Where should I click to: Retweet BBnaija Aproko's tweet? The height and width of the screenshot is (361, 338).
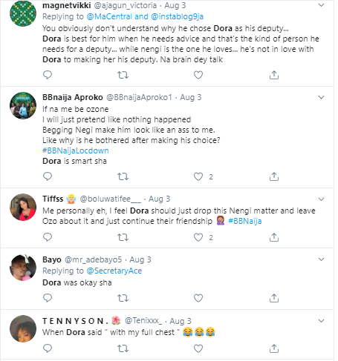click(123, 176)
